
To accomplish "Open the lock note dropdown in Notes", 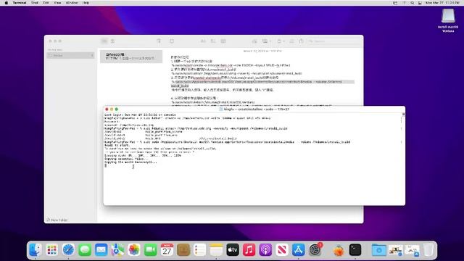I will point(281,41).
